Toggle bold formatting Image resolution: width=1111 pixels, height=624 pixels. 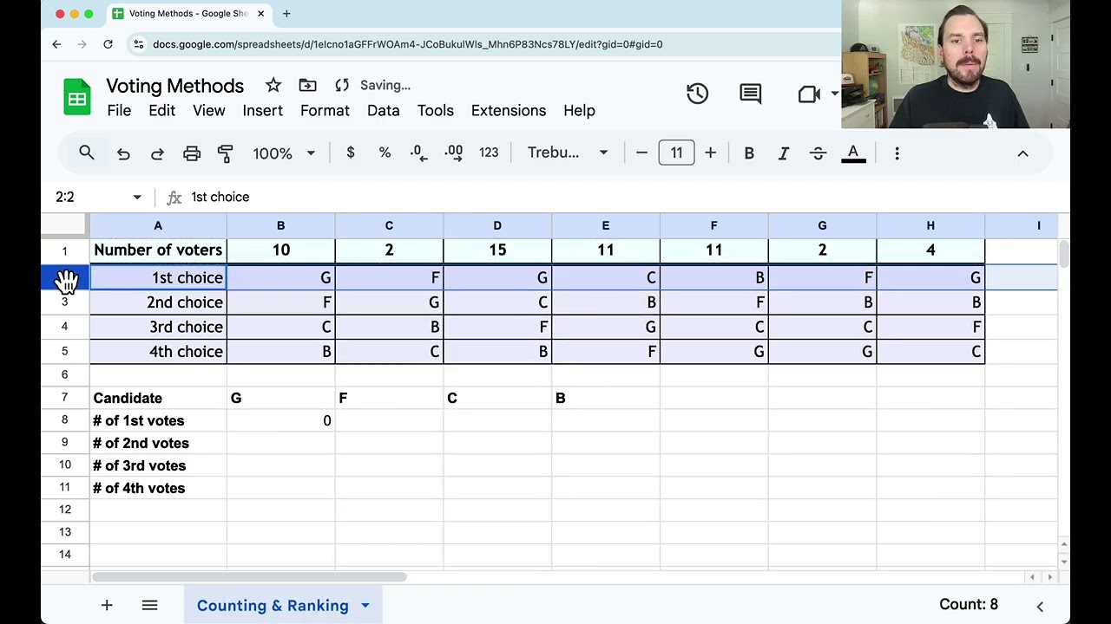[749, 153]
